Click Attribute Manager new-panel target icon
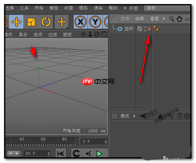 click(x=187, y=116)
